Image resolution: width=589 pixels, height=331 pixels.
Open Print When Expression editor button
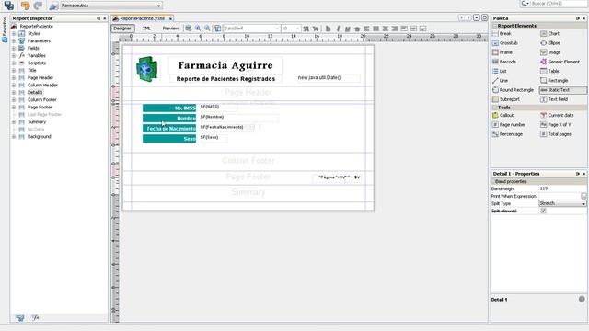[x=583, y=196]
